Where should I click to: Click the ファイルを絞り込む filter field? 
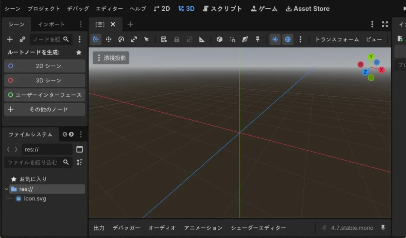(38, 162)
